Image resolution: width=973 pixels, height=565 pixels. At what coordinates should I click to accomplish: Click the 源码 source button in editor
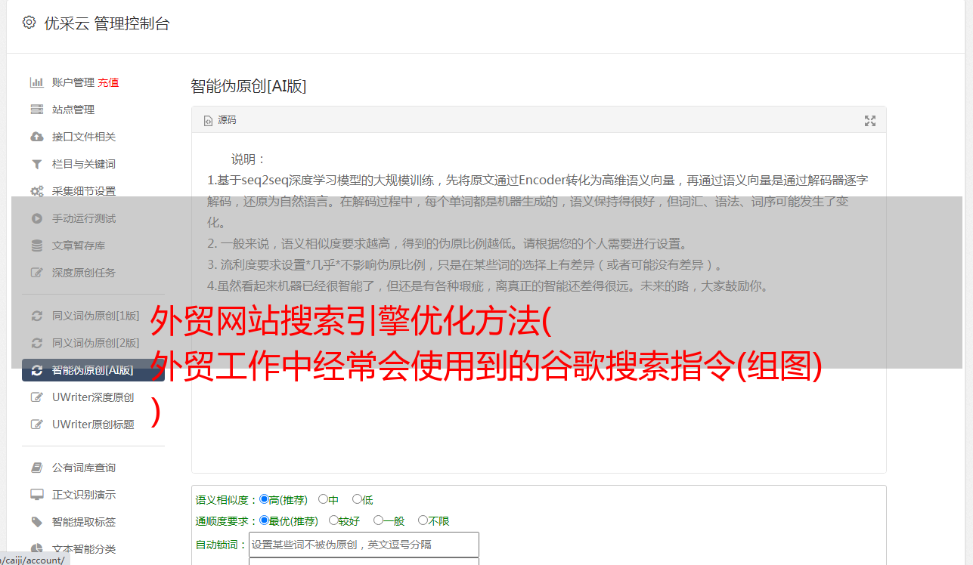tap(220, 120)
